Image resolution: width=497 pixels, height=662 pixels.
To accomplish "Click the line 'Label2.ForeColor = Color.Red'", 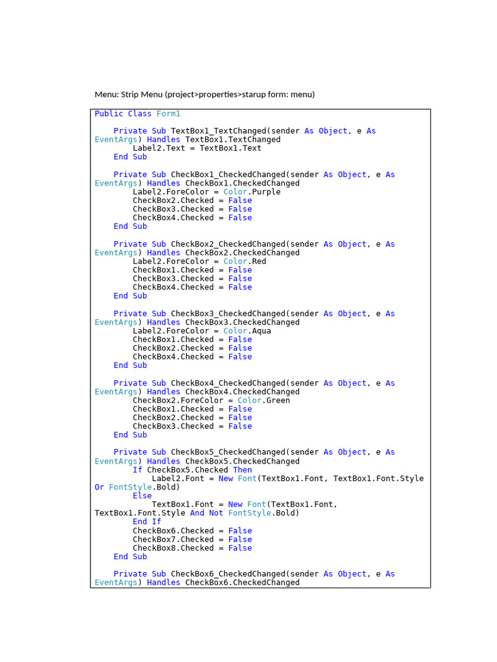I will (199, 262).
